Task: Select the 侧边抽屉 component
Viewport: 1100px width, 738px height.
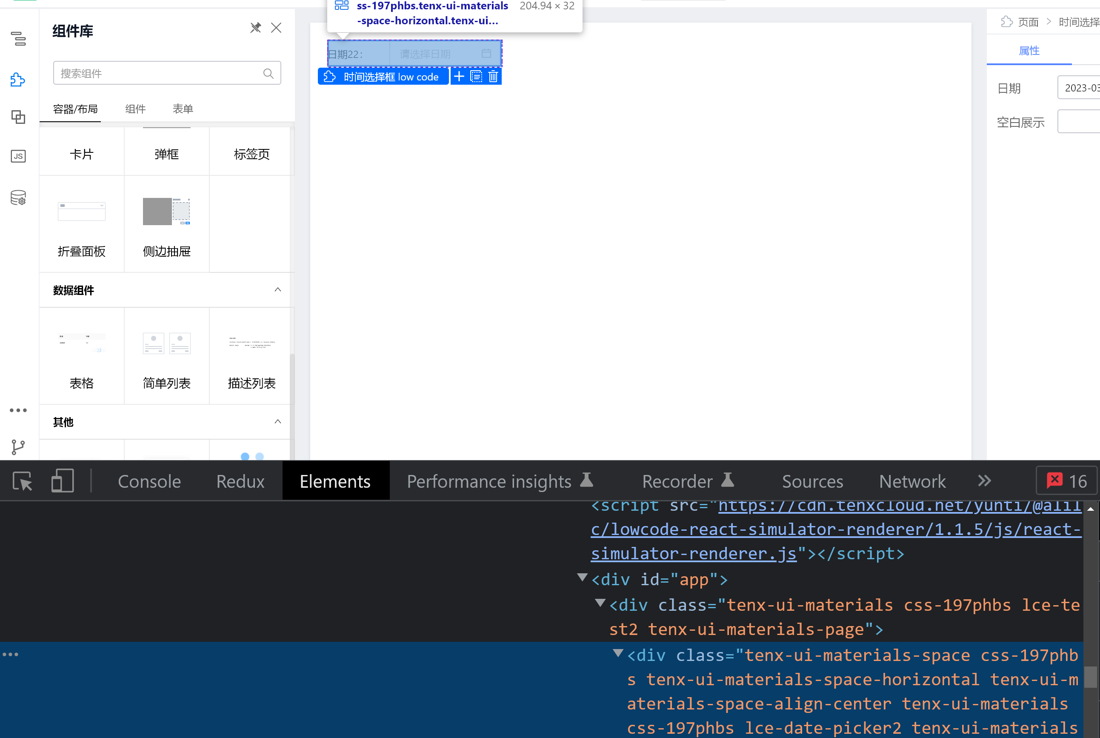Action: (x=166, y=224)
